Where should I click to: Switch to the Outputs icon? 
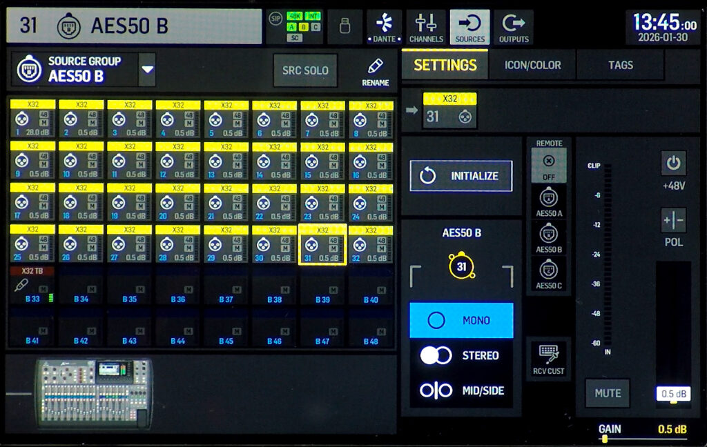coord(512,26)
